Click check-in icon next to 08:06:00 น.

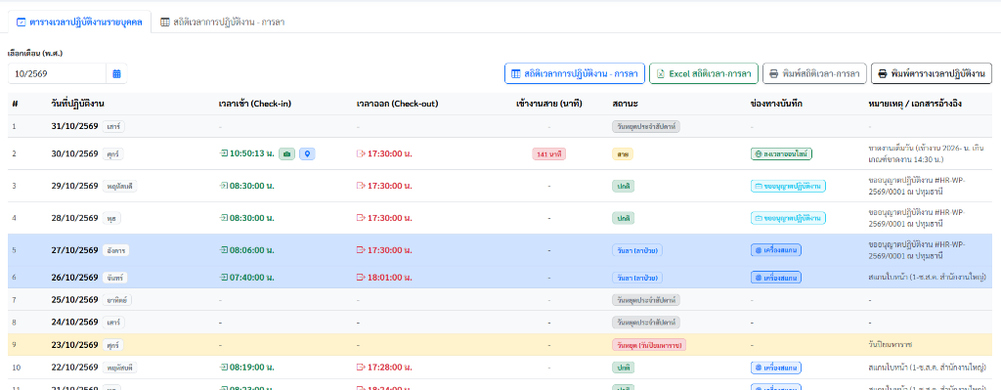coord(224,249)
